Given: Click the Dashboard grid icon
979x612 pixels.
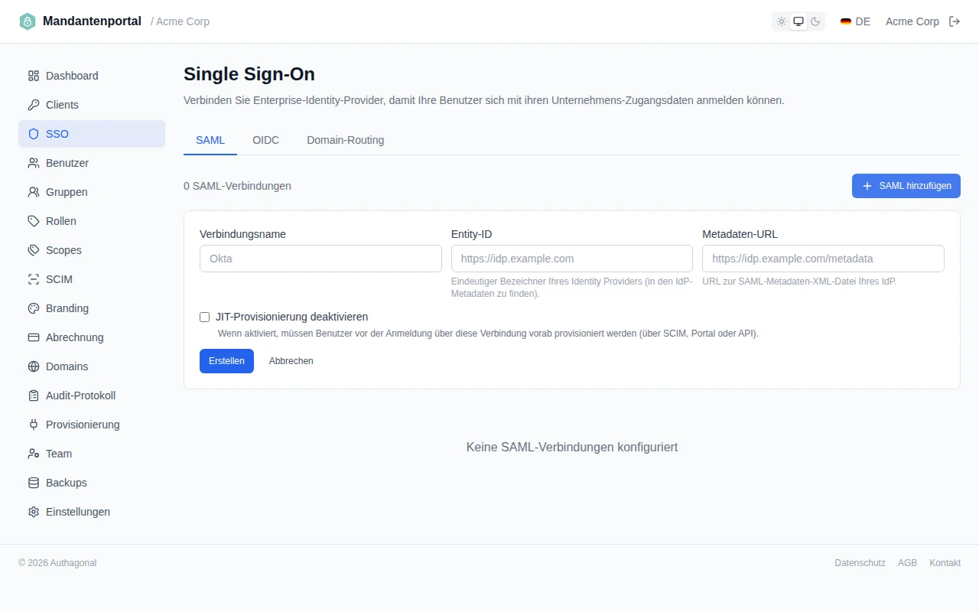Looking at the screenshot, I should pos(34,76).
